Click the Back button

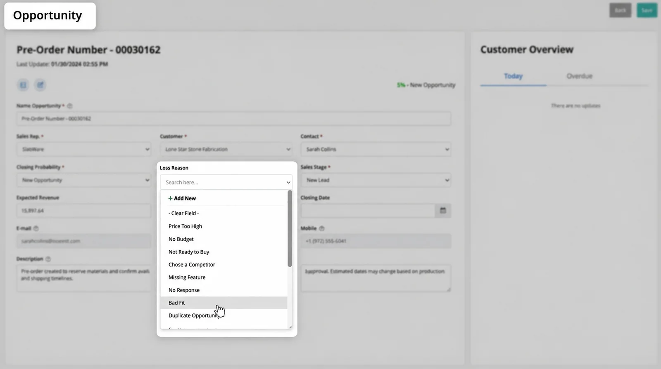[620, 10]
